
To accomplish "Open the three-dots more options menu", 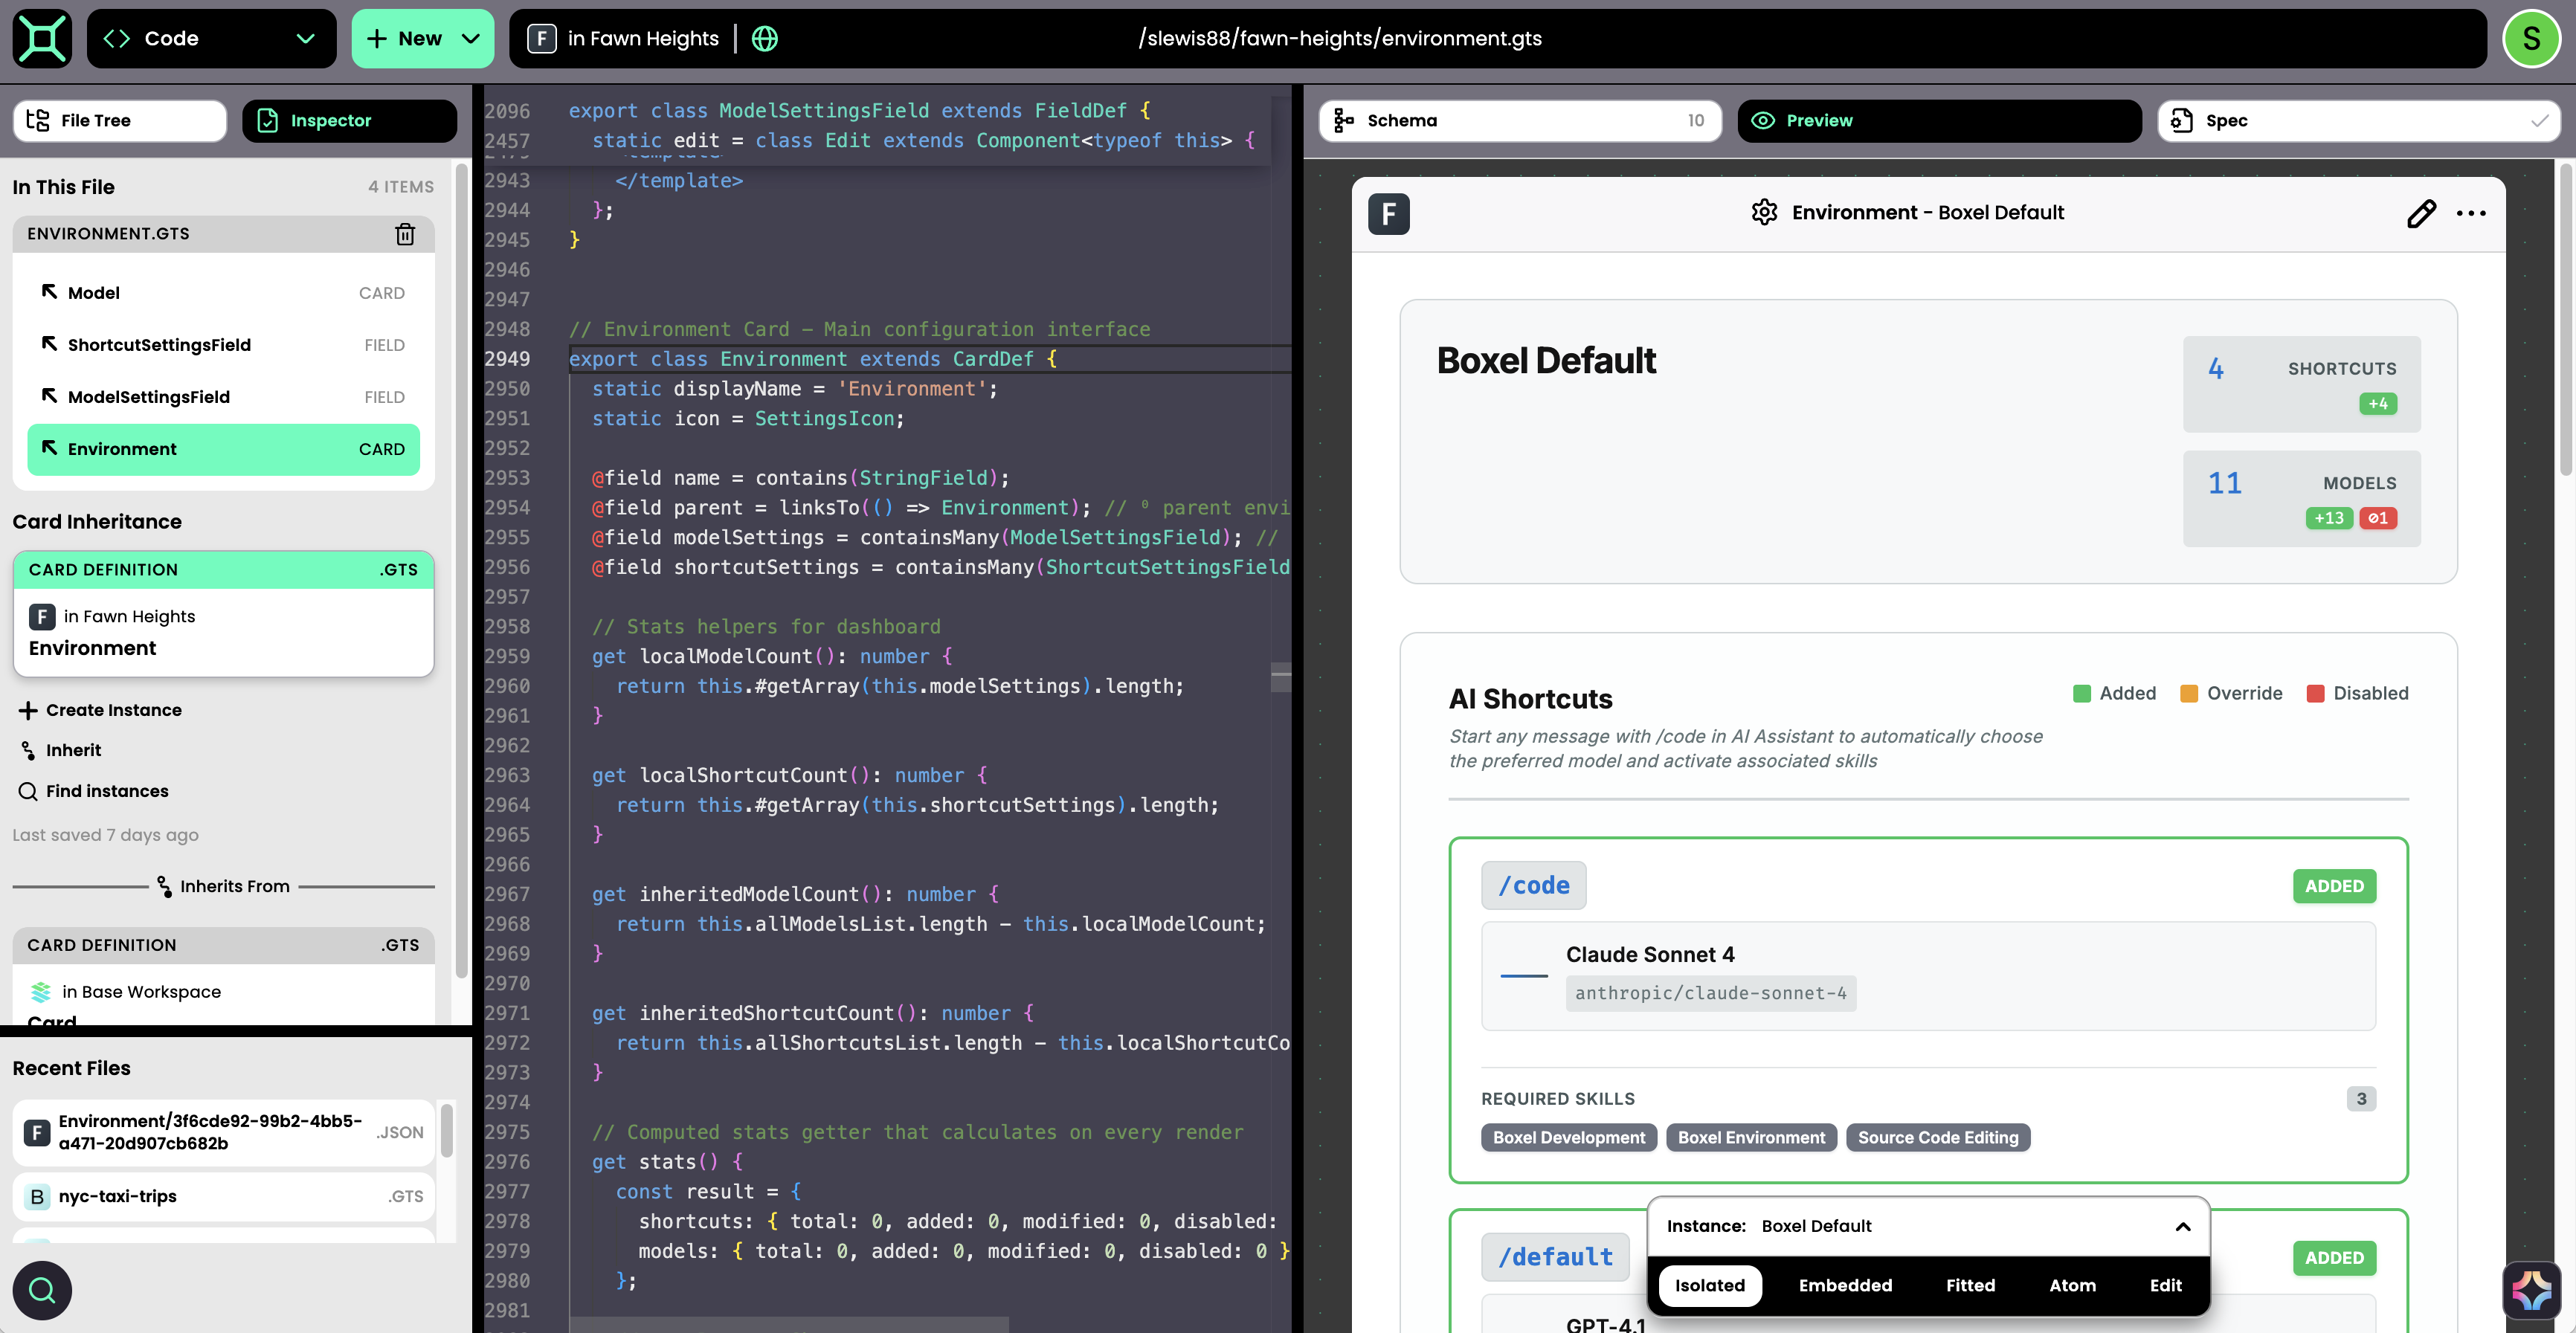I will tap(2471, 213).
